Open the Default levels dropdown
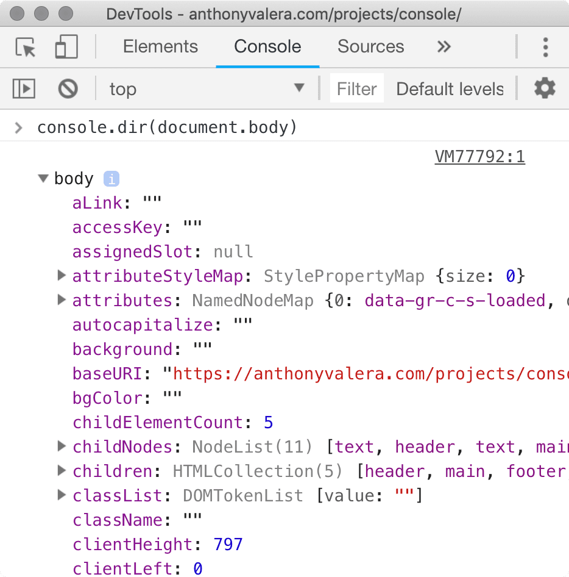 [x=450, y=88]
